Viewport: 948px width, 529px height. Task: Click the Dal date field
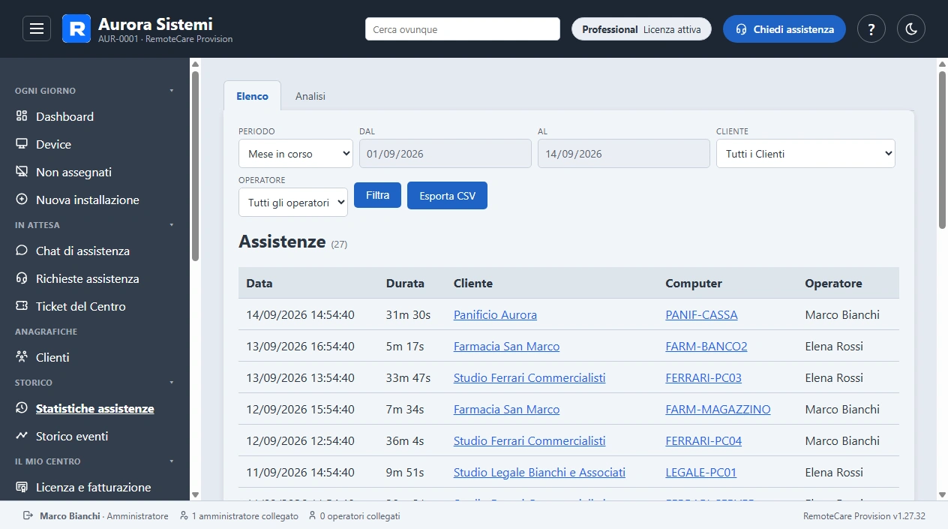click(x=445, y=154)
